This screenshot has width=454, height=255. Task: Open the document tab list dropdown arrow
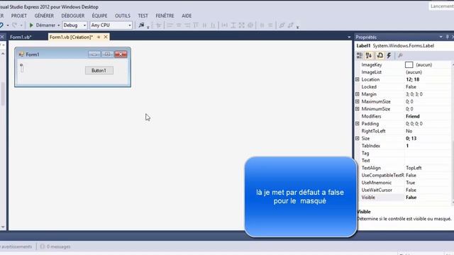349,37
